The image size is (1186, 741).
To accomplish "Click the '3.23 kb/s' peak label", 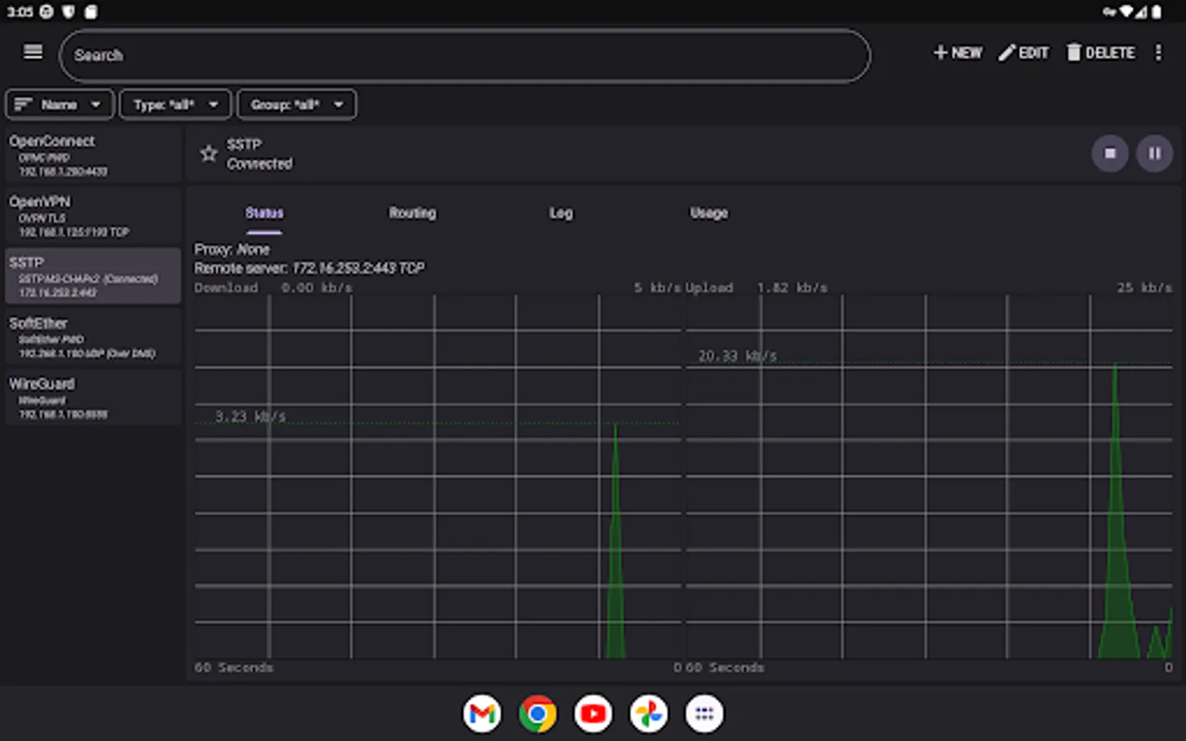I will click(x=250, y=417).
